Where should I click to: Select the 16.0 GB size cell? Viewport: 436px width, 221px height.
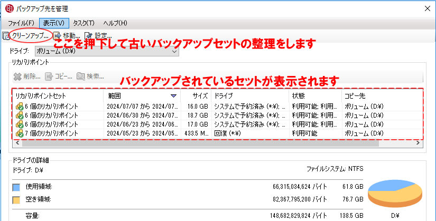tap(198, 107)
